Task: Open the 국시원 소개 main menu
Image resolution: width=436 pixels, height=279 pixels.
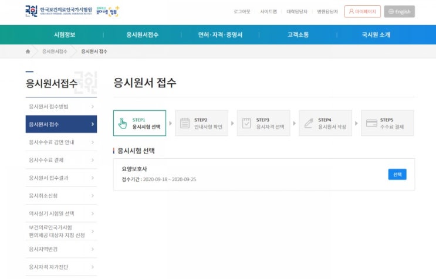Action: point(376,35)
